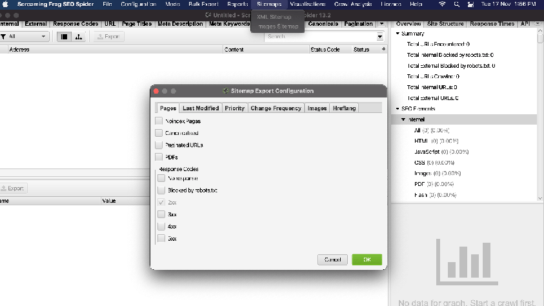Open the Control Centre icon
544x306 pixels.
point(470,4)
